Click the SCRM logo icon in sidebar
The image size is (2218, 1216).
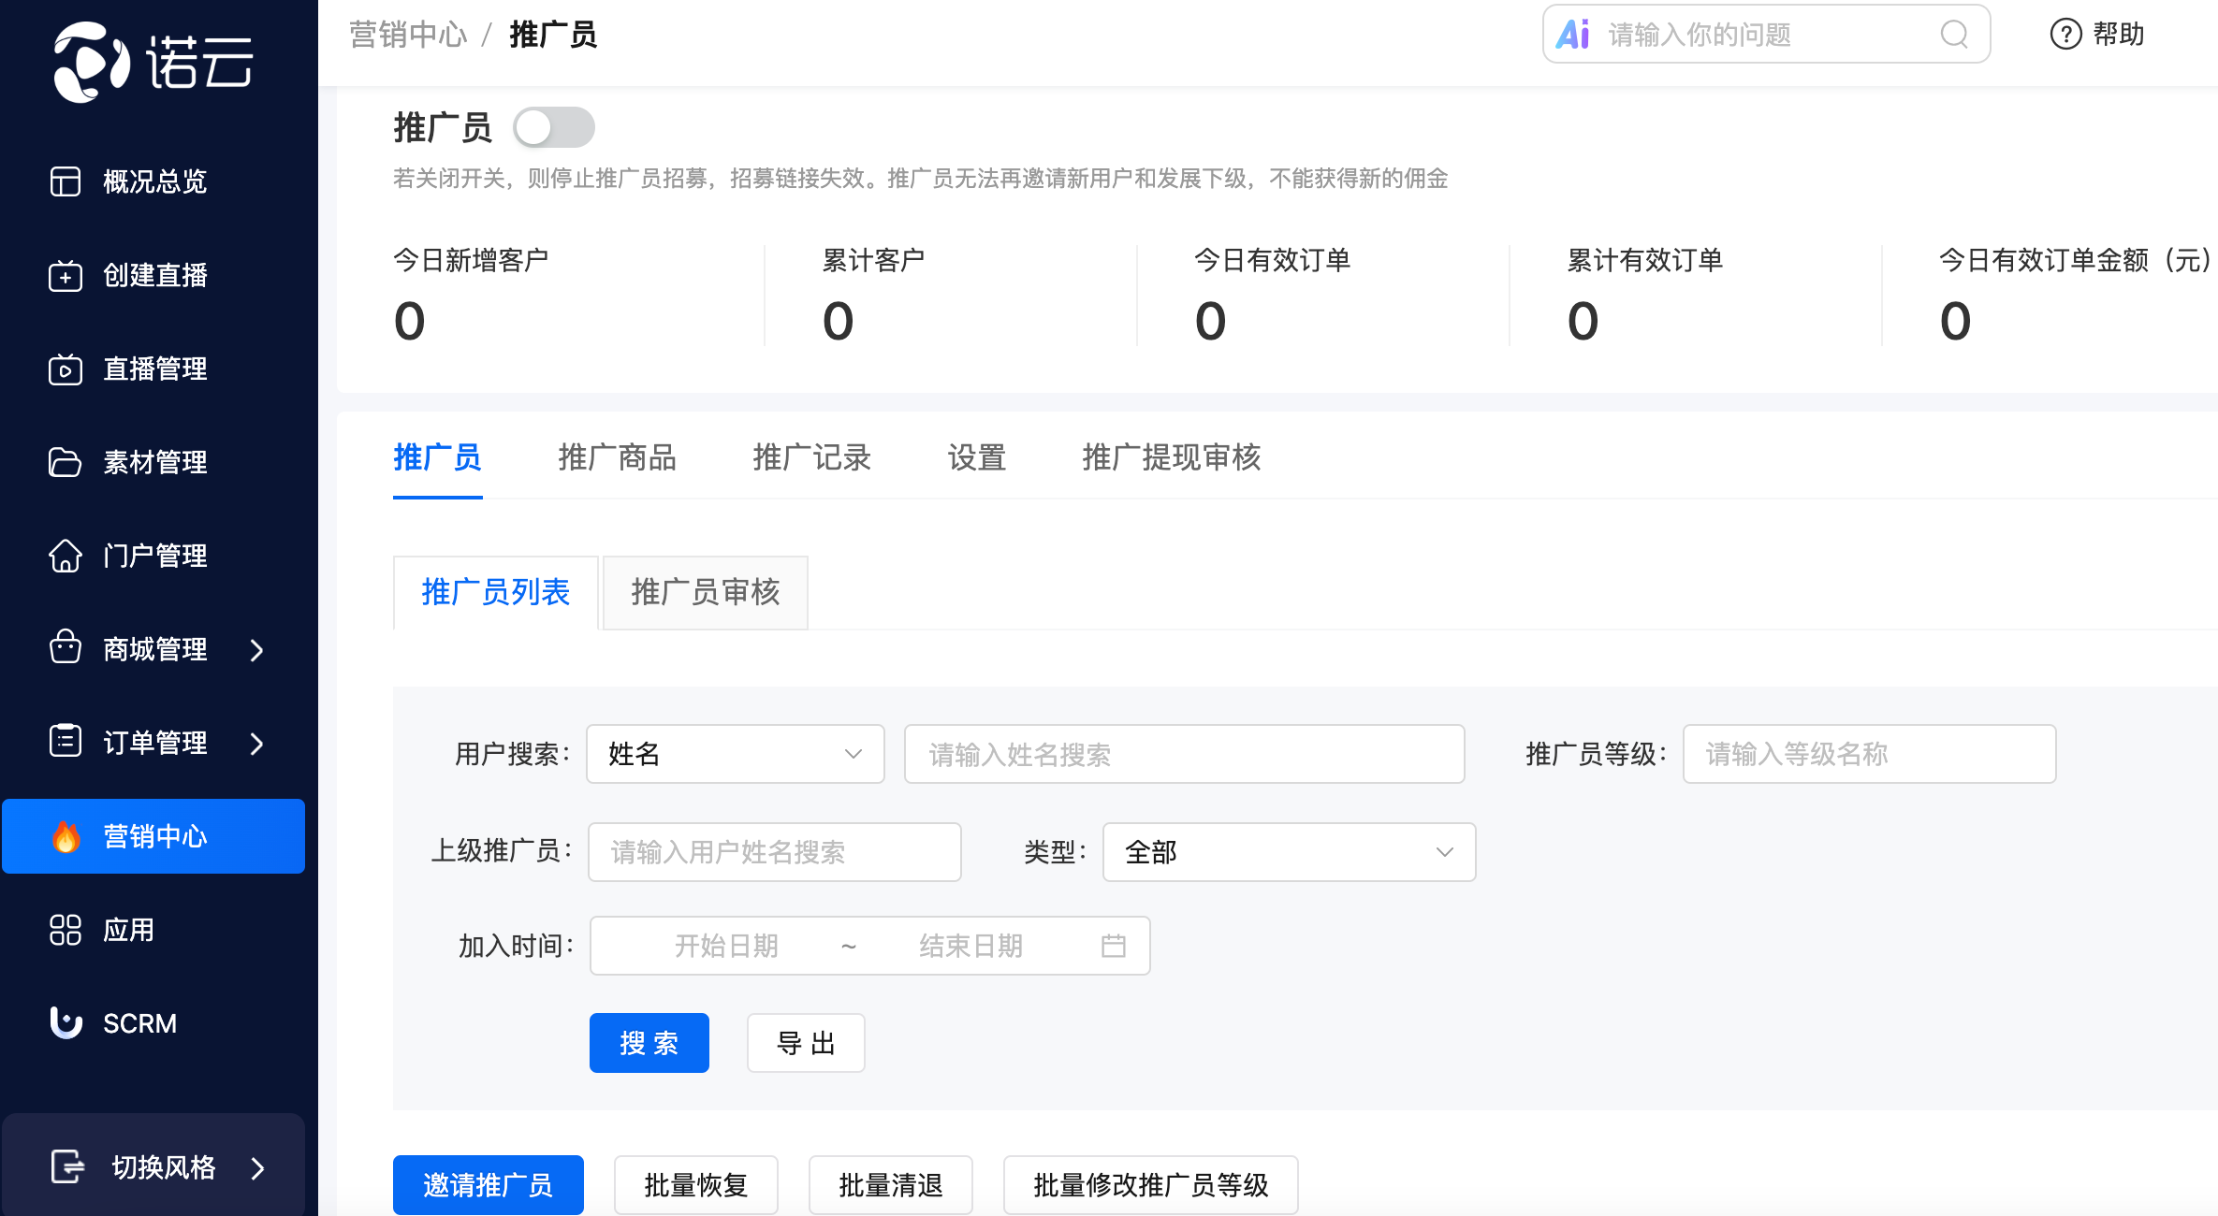(66, 1022)
